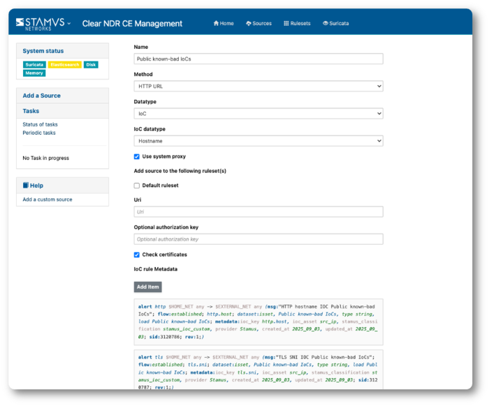
Task: Click the Rulesets grid icon
Action: tap(287, 24)
